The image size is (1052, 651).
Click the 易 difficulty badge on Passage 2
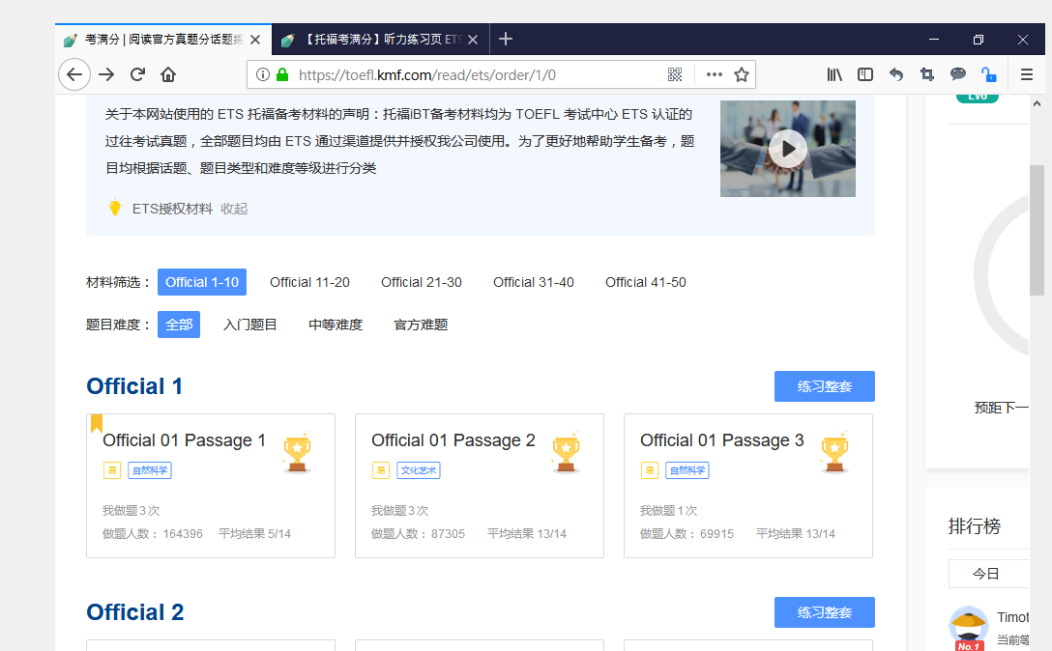381,470
